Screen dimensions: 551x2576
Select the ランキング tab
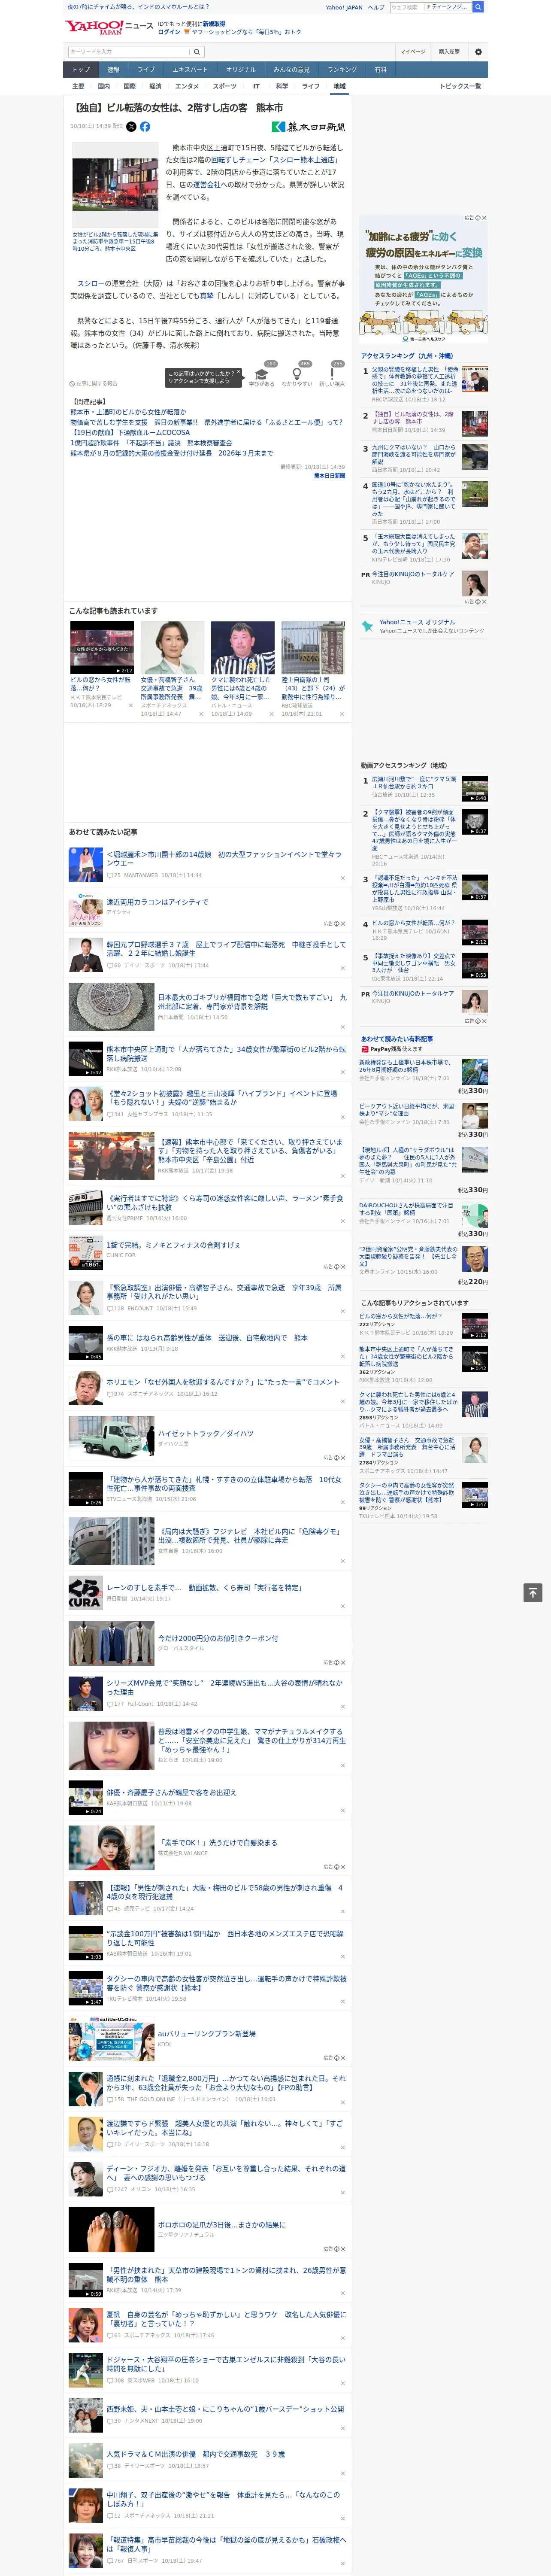(343, 70)
